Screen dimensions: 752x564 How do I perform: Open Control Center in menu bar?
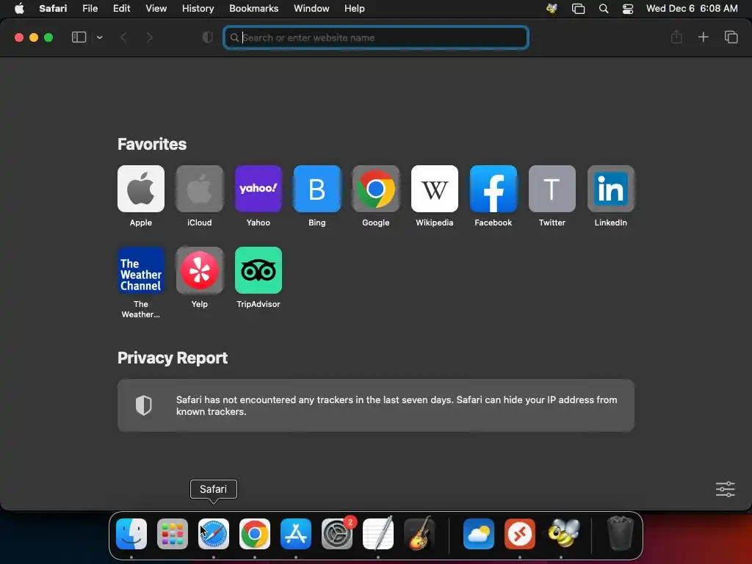(x=628, y=9)
